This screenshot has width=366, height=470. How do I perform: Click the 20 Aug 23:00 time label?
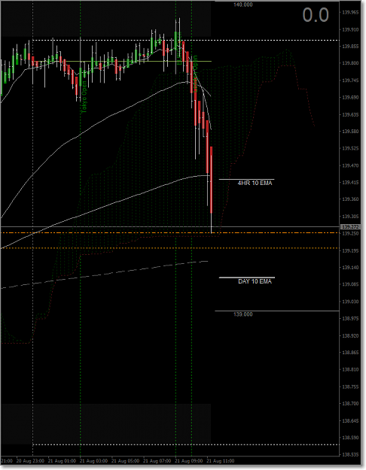(x=30, y=461)
